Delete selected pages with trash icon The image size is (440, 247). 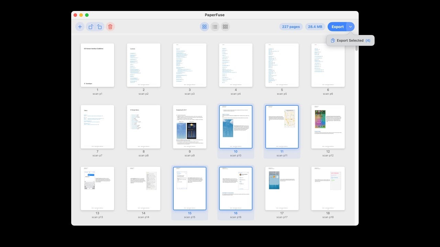click(110, 27)
